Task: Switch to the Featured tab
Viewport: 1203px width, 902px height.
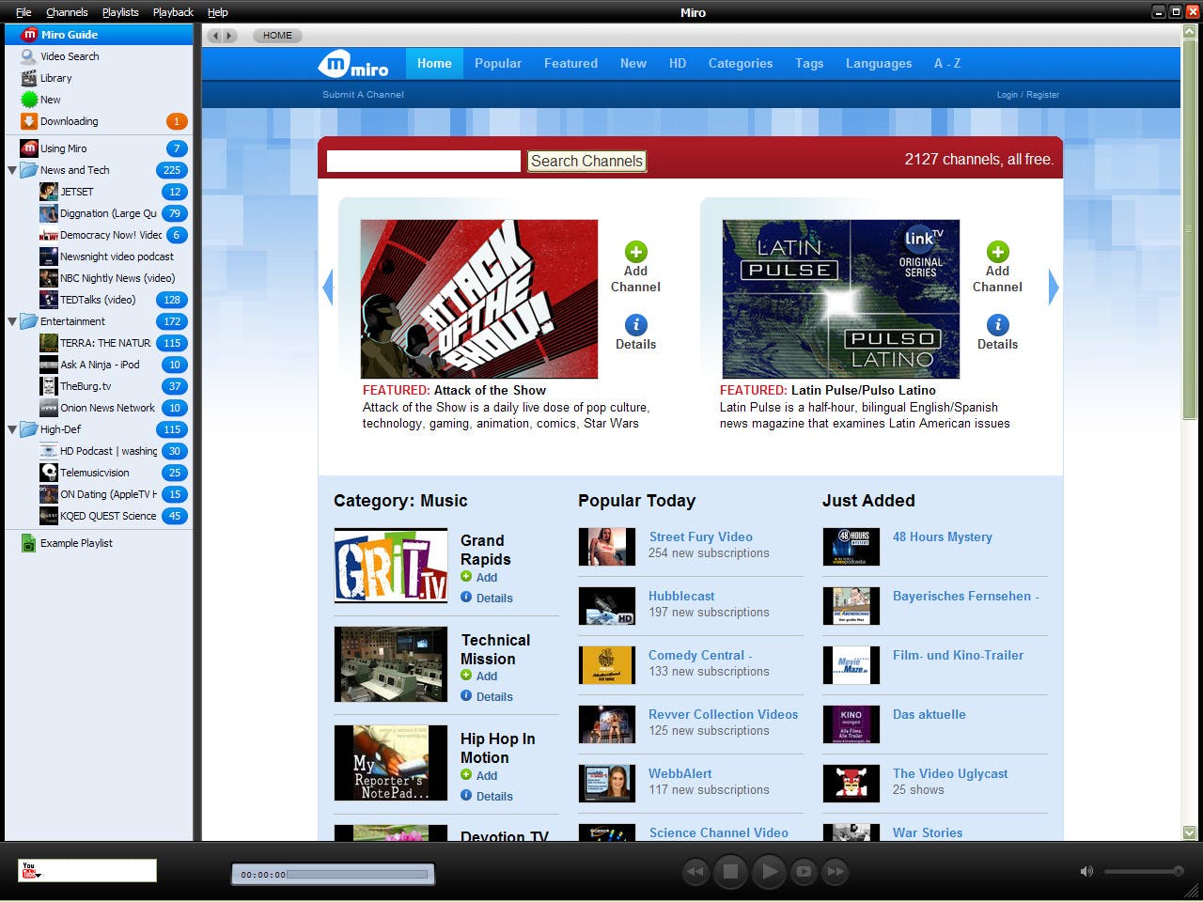Action: coord(570,64)
